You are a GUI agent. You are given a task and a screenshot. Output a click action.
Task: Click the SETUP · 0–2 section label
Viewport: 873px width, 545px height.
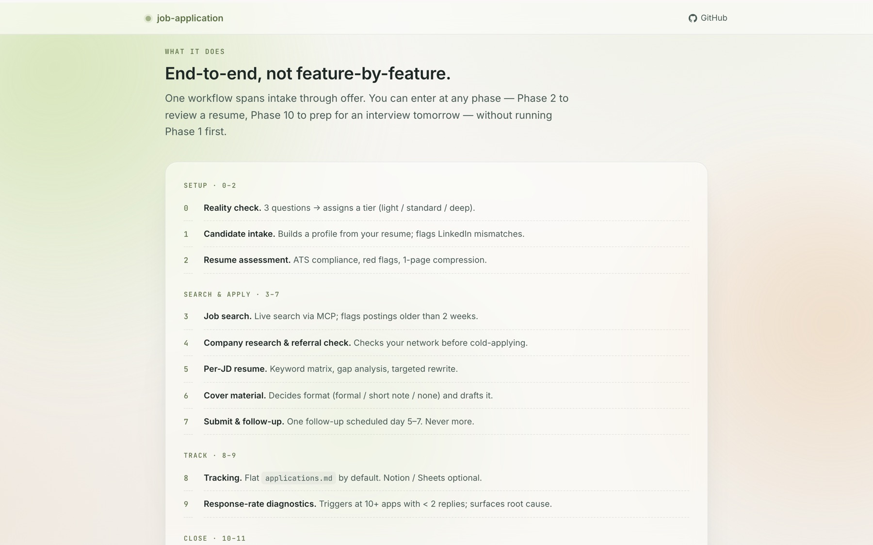point(210,186)
